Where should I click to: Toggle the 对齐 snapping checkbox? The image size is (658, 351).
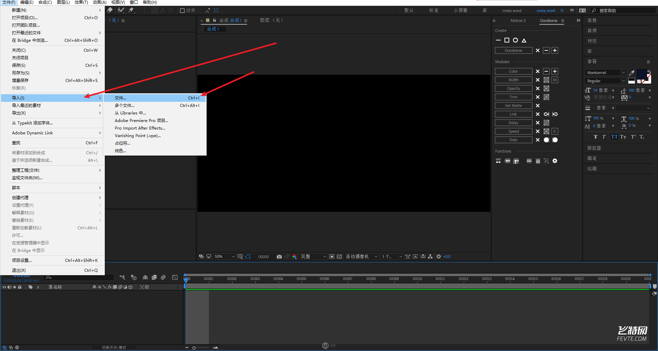point(182,11)
